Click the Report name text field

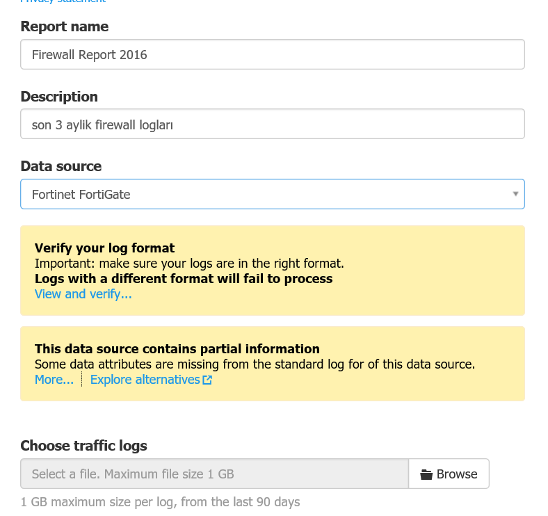(x=273, y=54)
